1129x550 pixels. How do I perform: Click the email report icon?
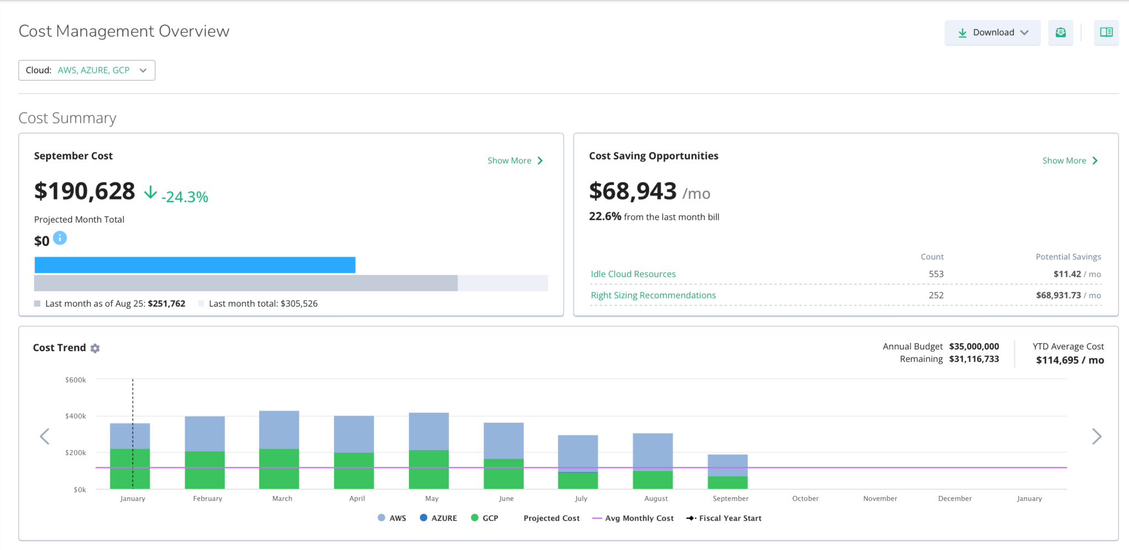(x=1061, y=33)
